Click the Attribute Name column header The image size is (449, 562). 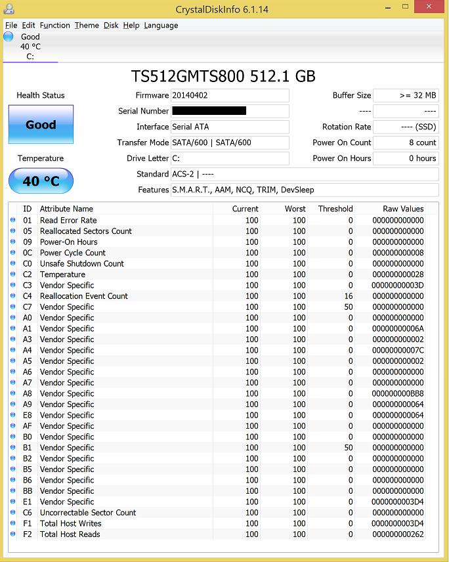pyautogui.click(x=125, y=209)
